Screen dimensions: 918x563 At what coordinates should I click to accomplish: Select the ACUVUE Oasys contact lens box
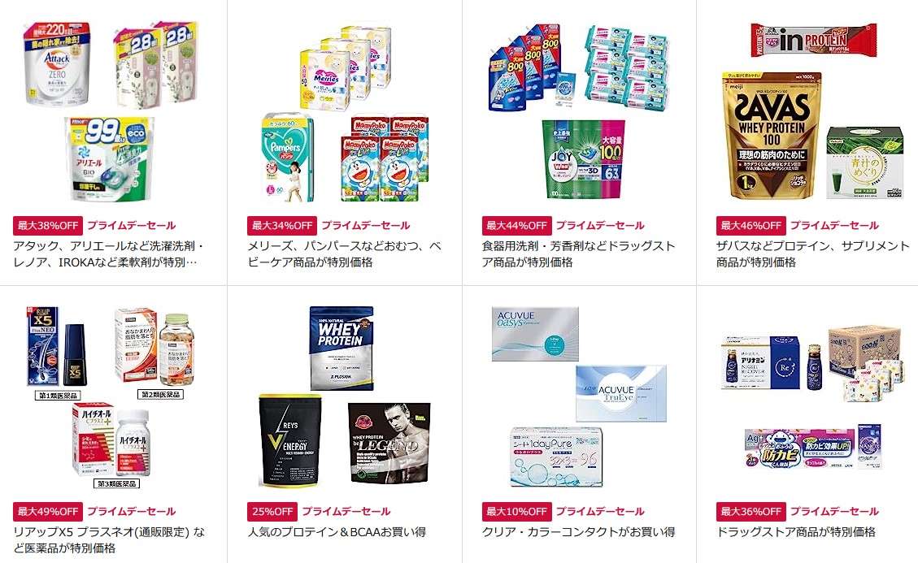tap(535, 333)
